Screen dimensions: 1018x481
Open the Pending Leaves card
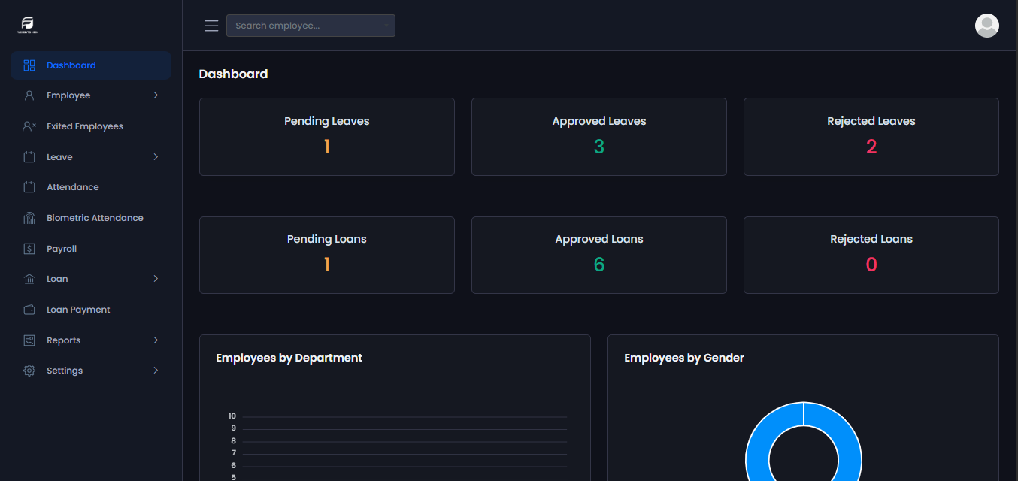[327, 137]
